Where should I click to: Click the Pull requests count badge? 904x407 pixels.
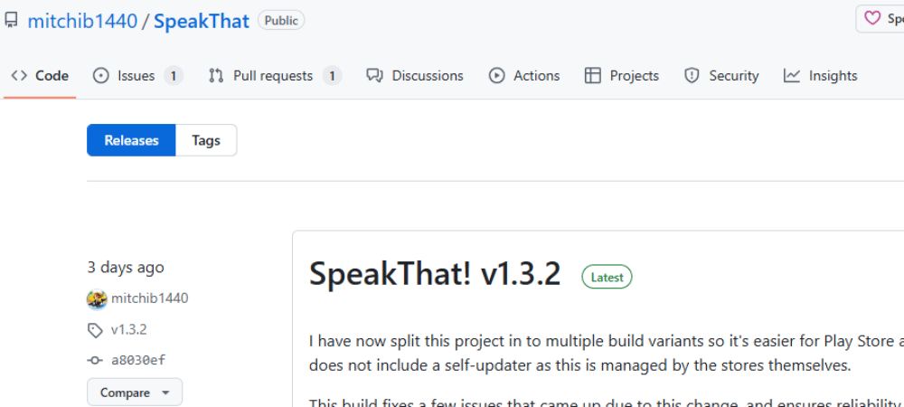[332, 75]
